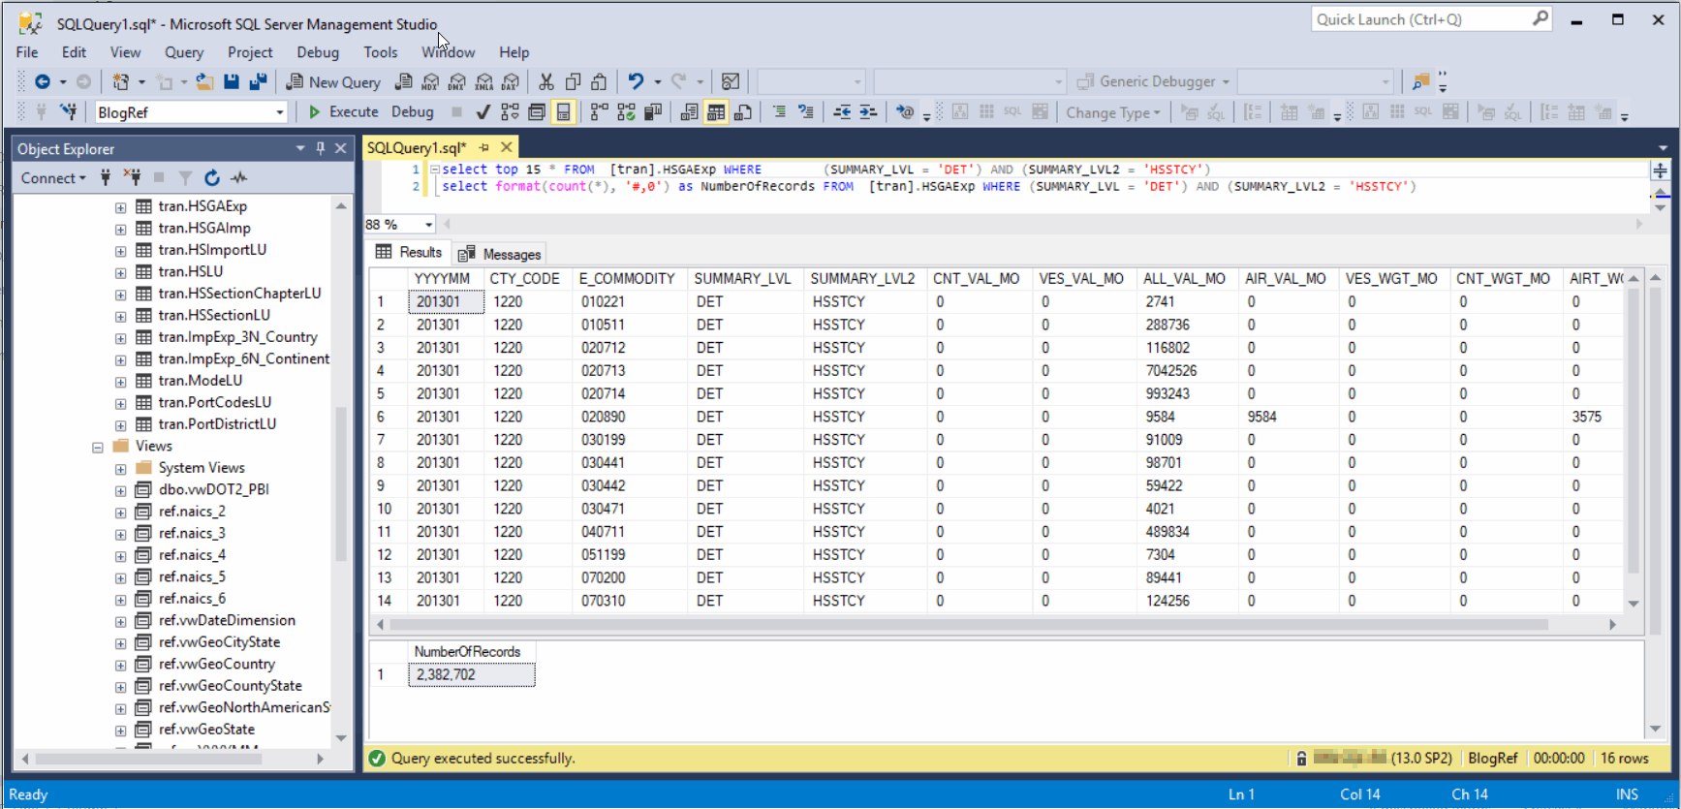Click the Undo arrow icon
1681x809 pixels.
pos(636,82)
